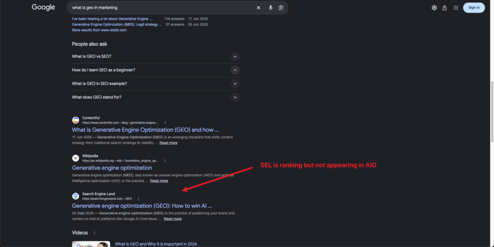Expand the "What is GEO vs SEO?" question

click(x=156, y=56)
